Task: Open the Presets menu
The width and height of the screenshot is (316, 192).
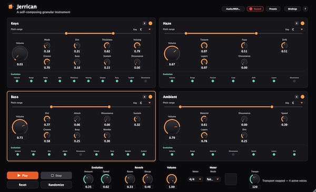Action: (273, 9)
